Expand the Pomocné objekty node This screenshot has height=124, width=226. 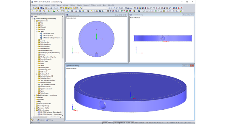(34, 108)
